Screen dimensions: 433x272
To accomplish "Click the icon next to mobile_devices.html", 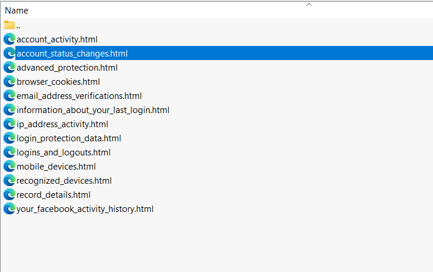I will click(x=9, y=167).
